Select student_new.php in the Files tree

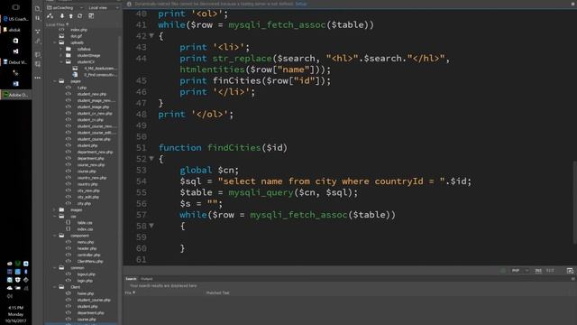(92, 94)
